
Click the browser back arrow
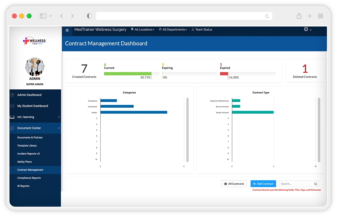click(x=62, y=16)
